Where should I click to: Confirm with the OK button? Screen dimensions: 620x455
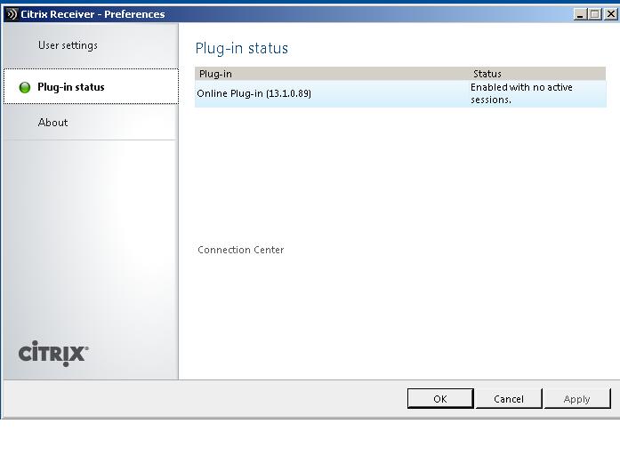(440, 399)
